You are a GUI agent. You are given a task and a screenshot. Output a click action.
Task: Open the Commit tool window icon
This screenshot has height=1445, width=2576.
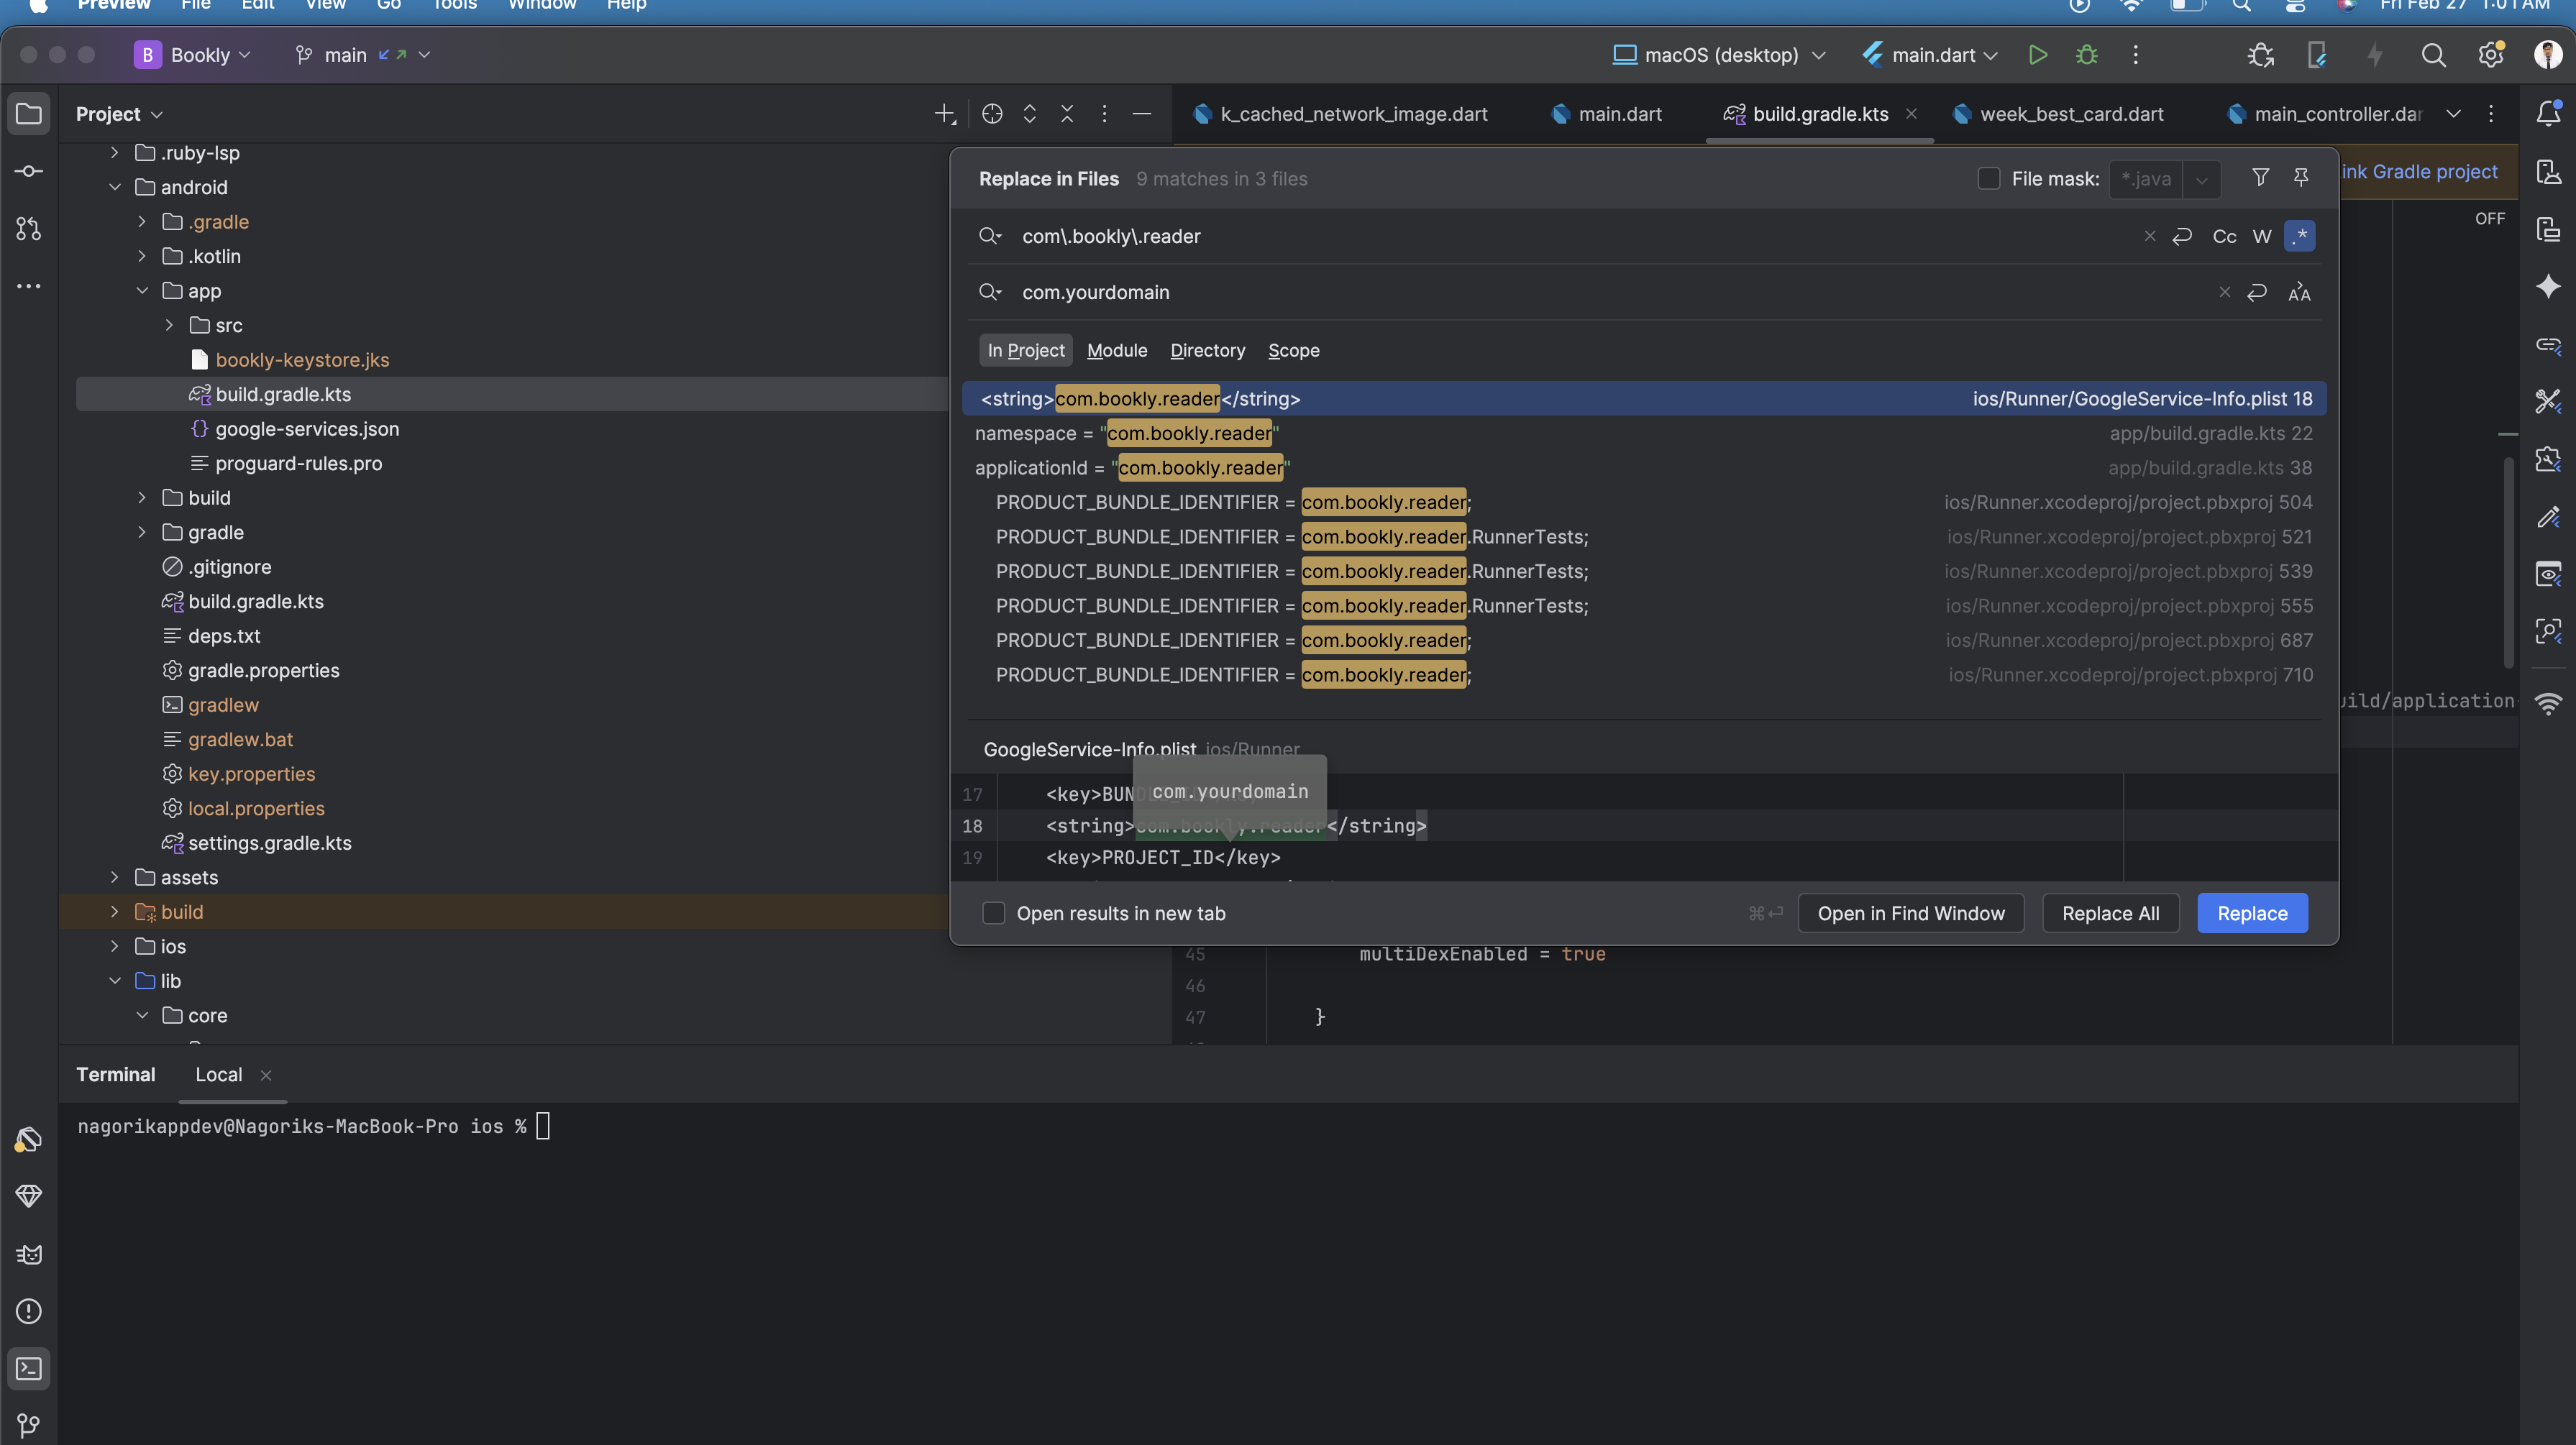pyautogui.click(x=29, y=171)
